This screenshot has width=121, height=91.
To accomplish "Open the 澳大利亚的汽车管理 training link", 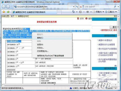I will click(x=108, y=49).
